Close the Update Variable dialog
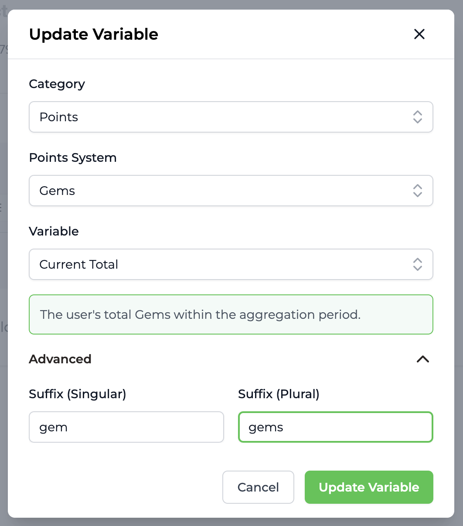This screenshot has width=463, height=526. click(419, 34)
